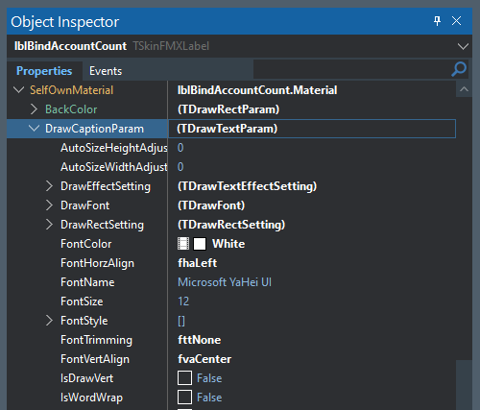Collapse the DrawCaptionParam node
Viewport: 480px width, 410px height.
coord(34,129)
